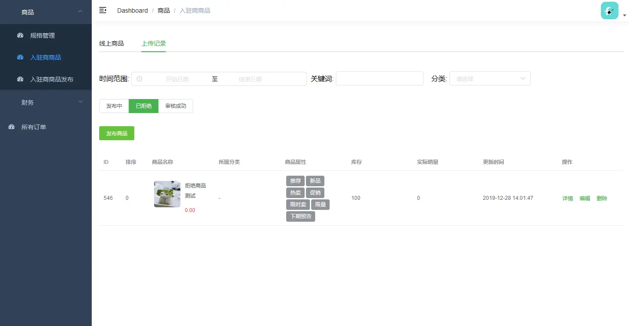
Task: Select the 发布中 status filter
Action: click(114, 106)
